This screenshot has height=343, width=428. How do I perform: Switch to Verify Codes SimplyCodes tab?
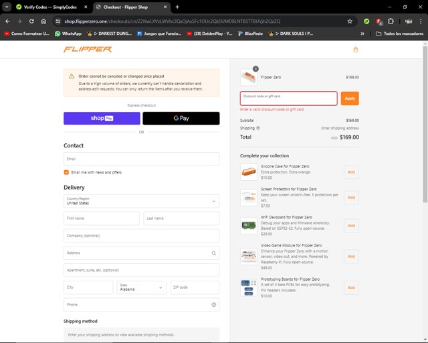click(x=51, y=7)
